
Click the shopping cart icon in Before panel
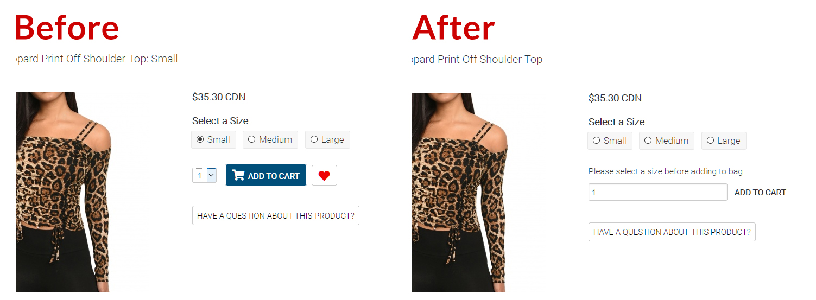[238, 175]
